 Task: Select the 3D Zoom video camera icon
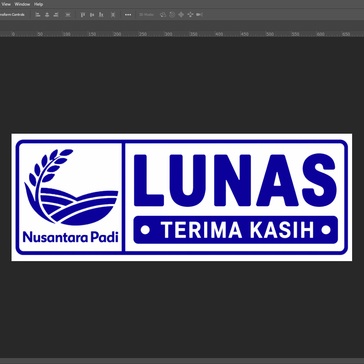tap(199, 15)
